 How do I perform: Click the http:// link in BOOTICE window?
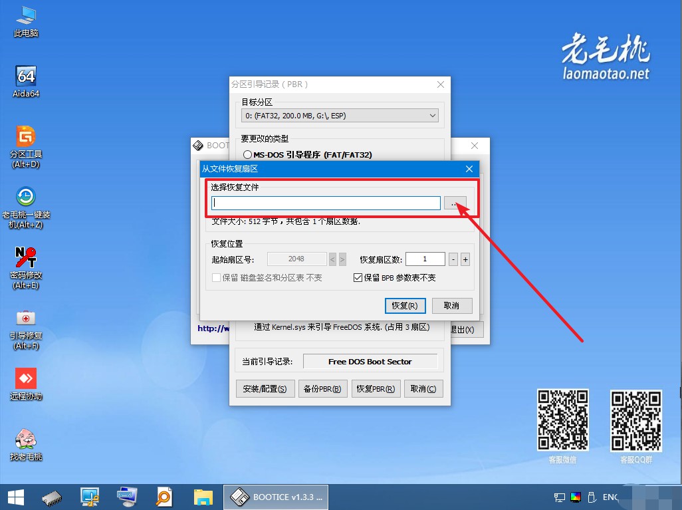coord(213,328)
